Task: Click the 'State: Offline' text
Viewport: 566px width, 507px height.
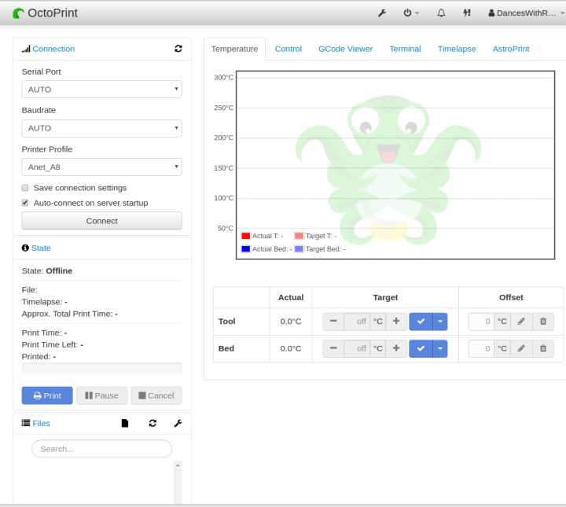Action: (x=47, y=270)
